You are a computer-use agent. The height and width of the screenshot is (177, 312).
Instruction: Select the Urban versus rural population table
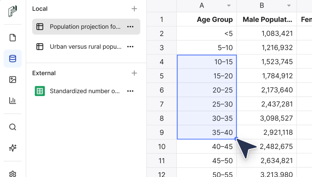tap(85, 47)
